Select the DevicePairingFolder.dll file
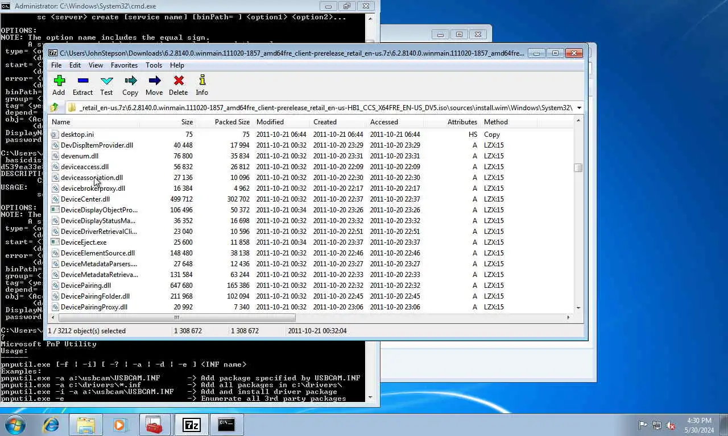728x436 pixels. tap(95, 296)
